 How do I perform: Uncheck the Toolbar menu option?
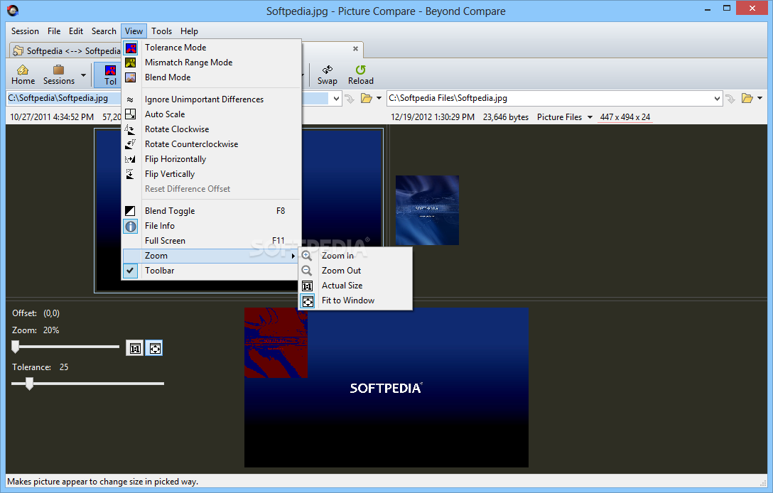point(212,271)
